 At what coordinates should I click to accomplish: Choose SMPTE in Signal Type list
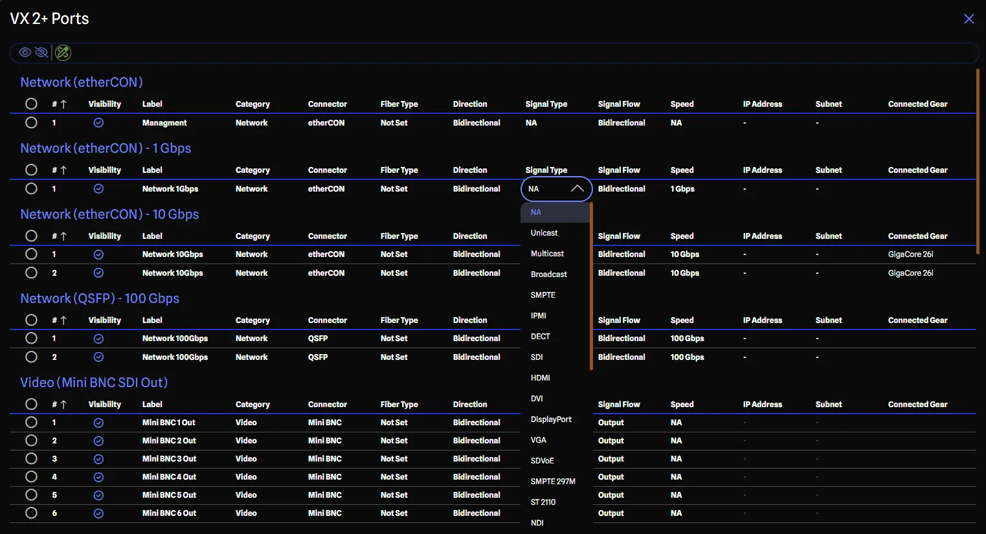coord(555,295)
